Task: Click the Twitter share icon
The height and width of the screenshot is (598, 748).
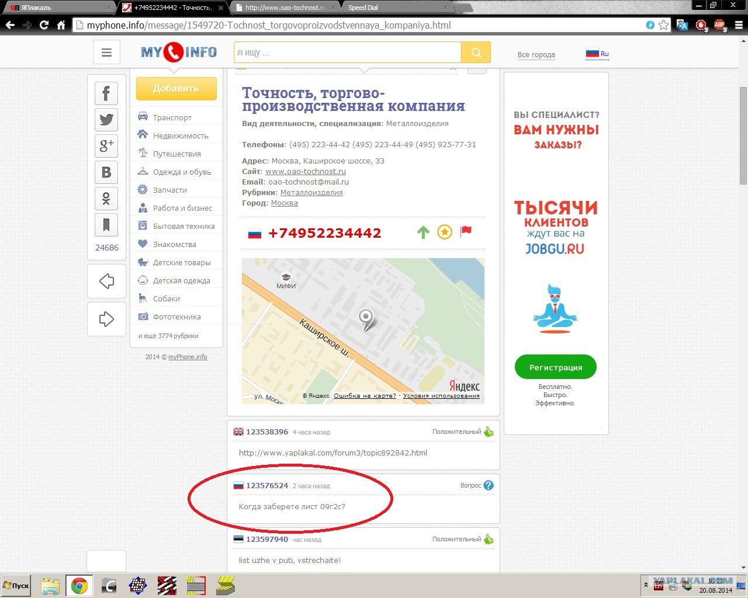Action: point(106,120)
